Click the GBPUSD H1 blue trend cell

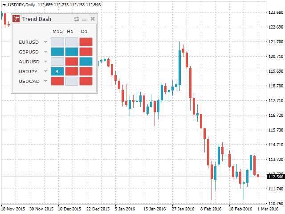(x=72, y=52)
